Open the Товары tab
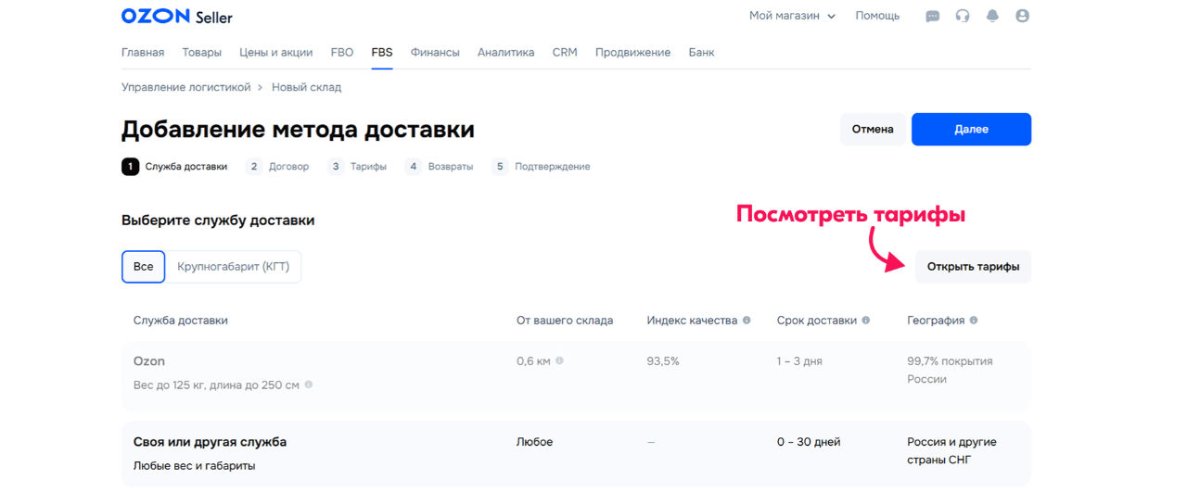The height and width of the screenshot is (492, 1187). pos(202,53)
